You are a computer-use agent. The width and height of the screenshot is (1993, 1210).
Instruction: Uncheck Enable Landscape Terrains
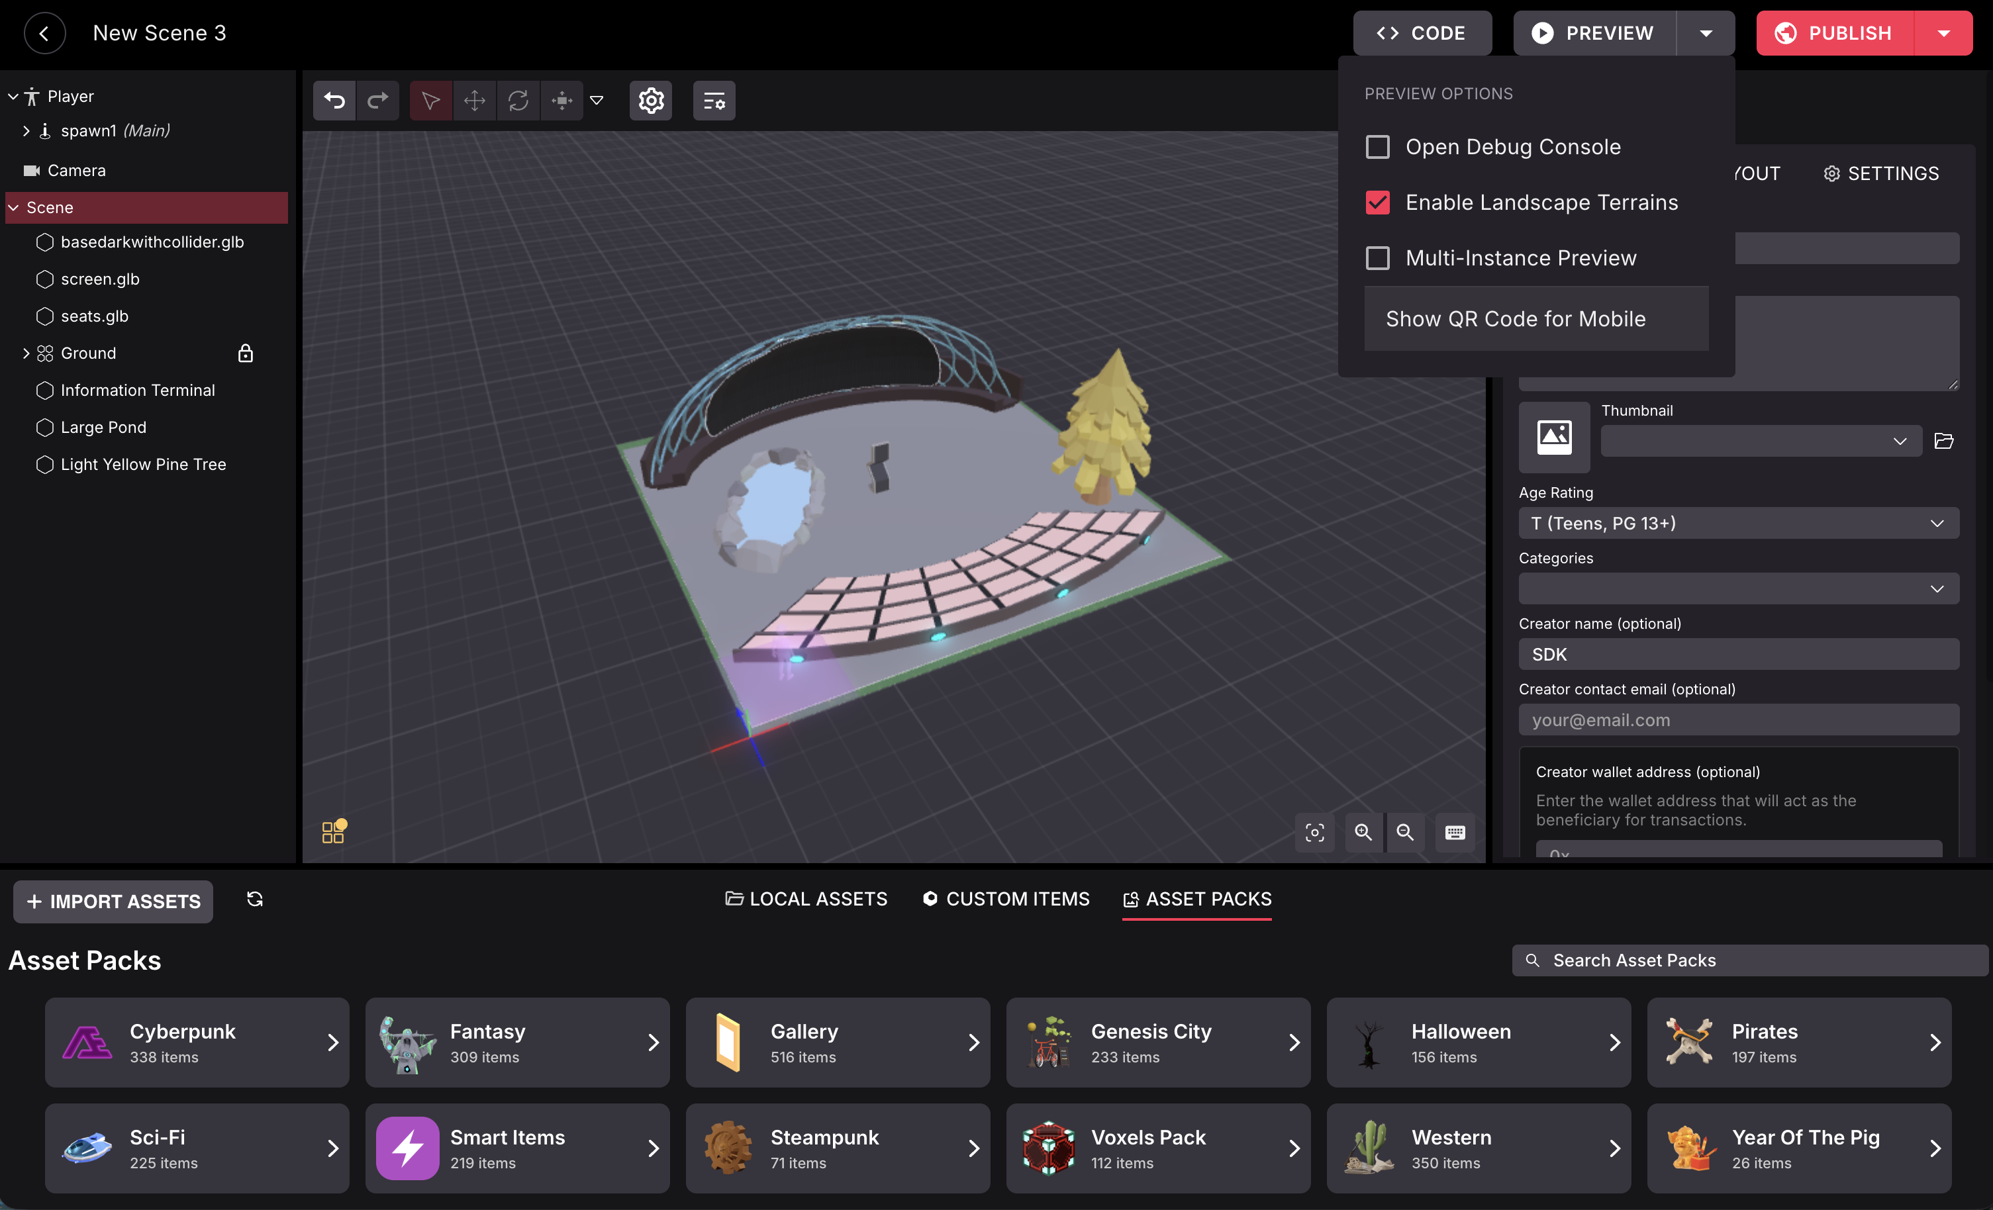pos(1377,202)
